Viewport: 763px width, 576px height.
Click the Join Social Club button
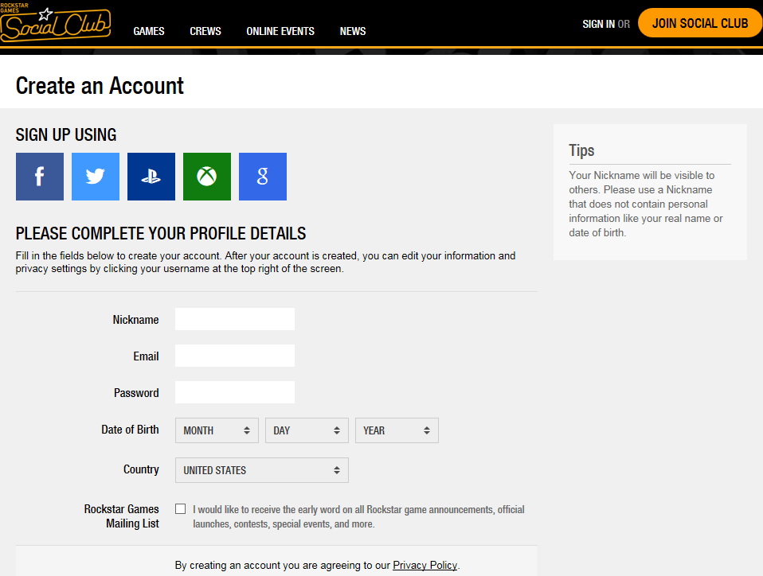700,23
